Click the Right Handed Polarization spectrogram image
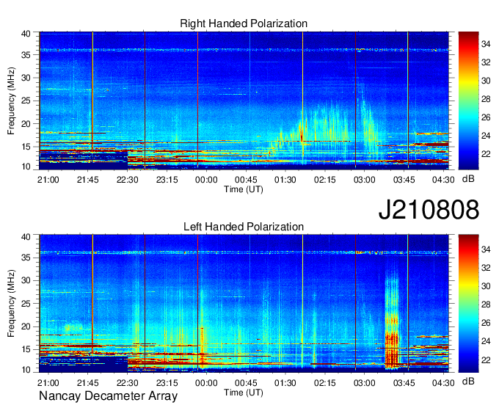The width and height of the screenshot is (499, 405). click(244, 101)
